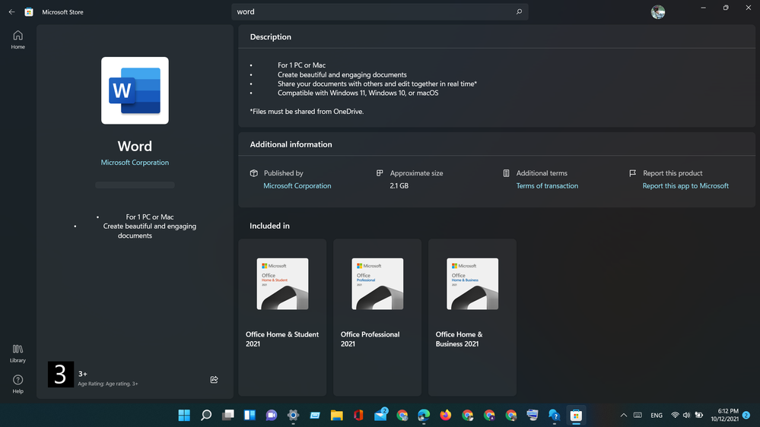Open Office Home & Student 2021 card
760x427 pixels.
coord(282,317)
